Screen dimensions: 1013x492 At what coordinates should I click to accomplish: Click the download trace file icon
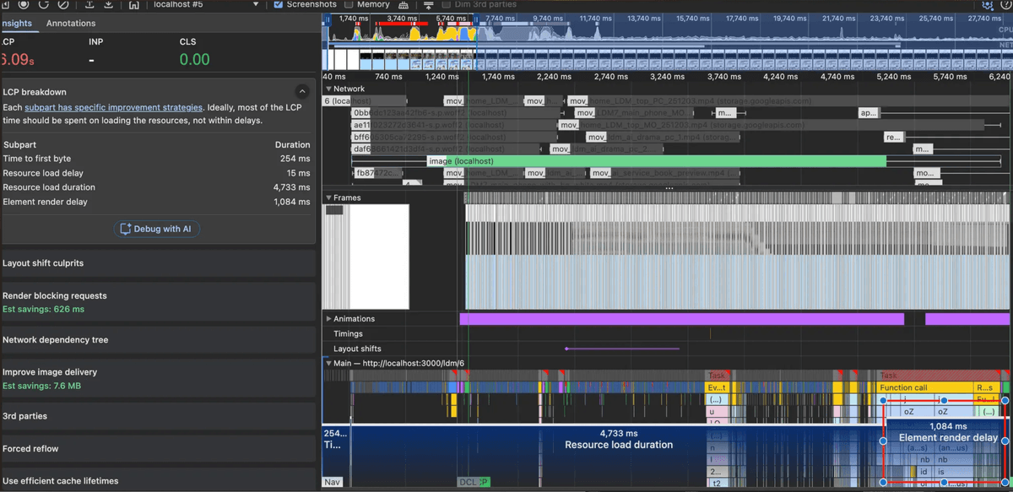110,5
